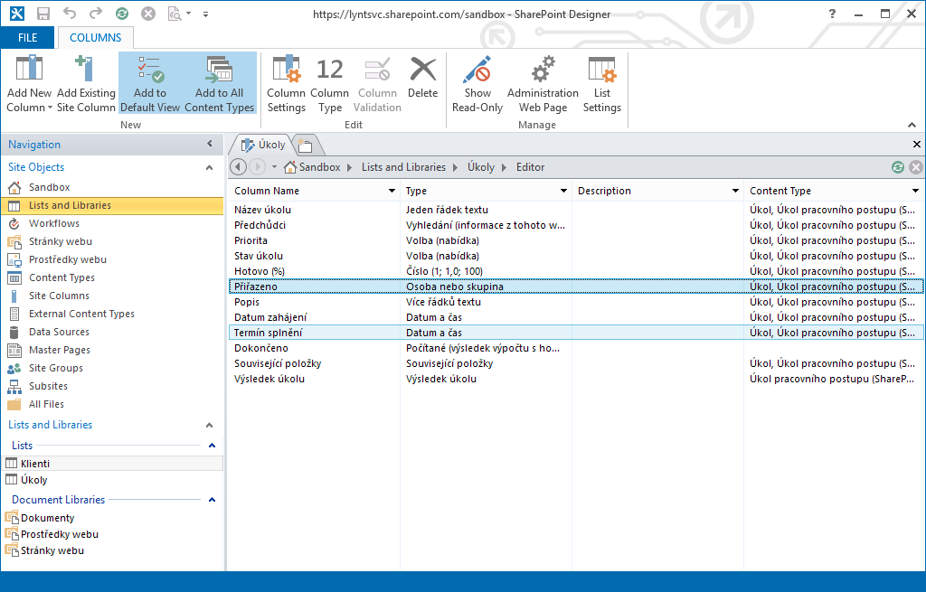Screen dimensions: 926x592
Task: Collapse the ribbon with the chevron
Action: (912, 125)
